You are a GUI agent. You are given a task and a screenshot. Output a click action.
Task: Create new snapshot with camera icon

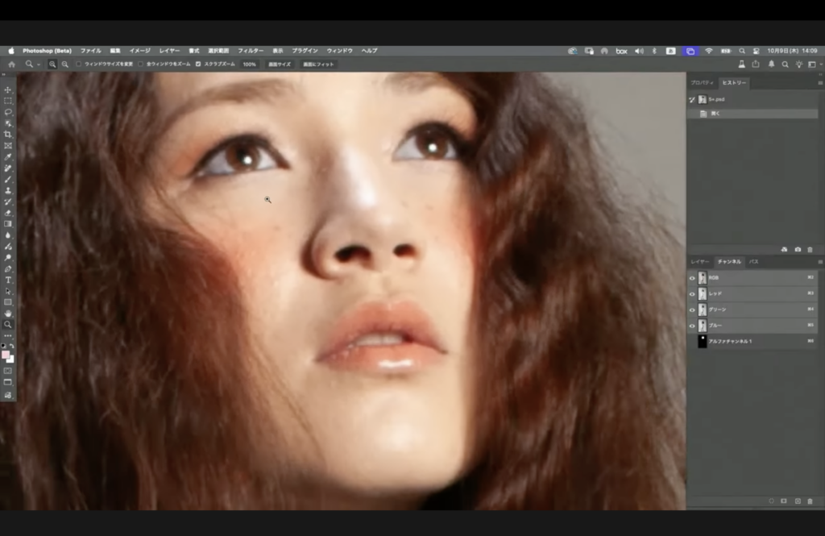click(x=797, y=250)
